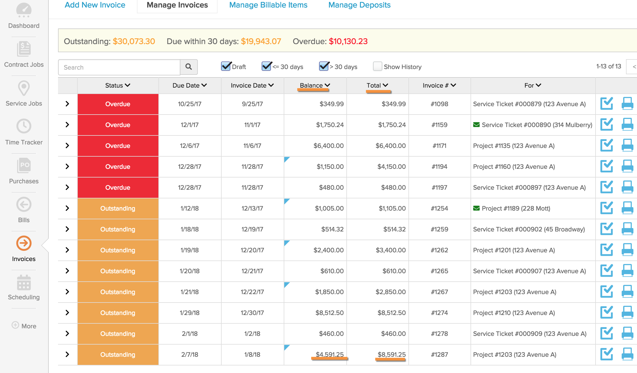Print invoice #1194
Image resolution: width=637 pixels, height=373 pixels.
[x=627, y=166]
